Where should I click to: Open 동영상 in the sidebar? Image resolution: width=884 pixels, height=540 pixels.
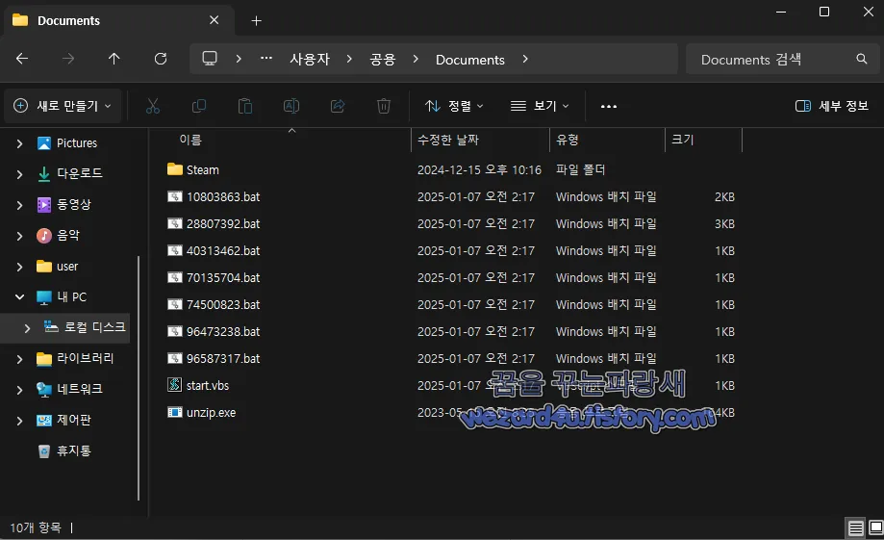coord(74,204)
